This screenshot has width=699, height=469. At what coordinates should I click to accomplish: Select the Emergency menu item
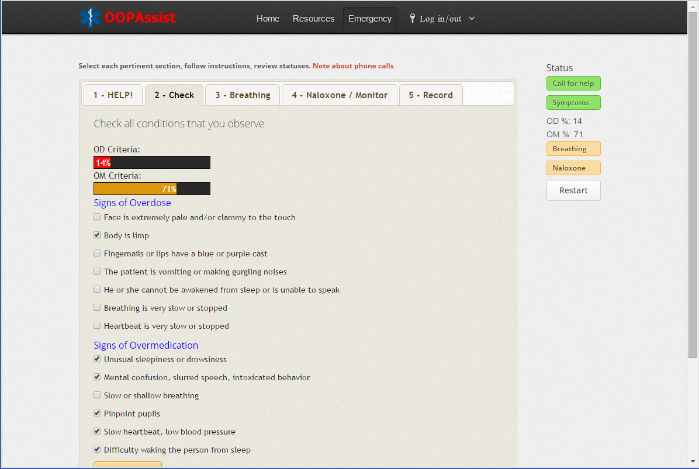[x=370, y=19]
